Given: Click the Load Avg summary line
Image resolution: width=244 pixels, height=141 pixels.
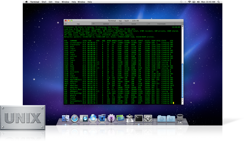Looking at the screenshot, I should [99, 29].
